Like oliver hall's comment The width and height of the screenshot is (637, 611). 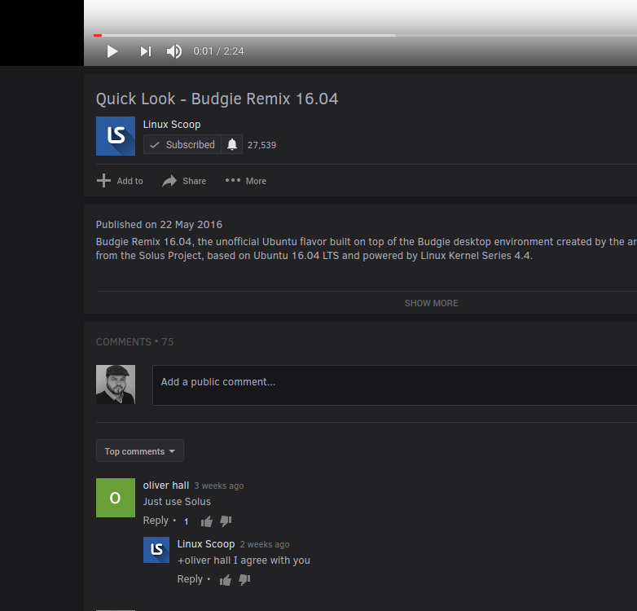point(206,521)
